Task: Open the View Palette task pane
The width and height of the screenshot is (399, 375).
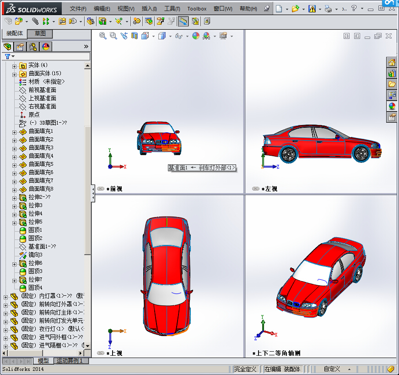Action: (392, 95)
